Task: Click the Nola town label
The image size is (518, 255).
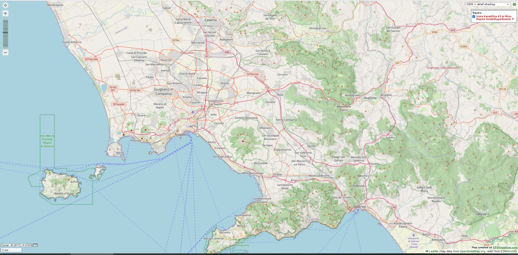Action: pyautogui.click(x=280, y=95)
